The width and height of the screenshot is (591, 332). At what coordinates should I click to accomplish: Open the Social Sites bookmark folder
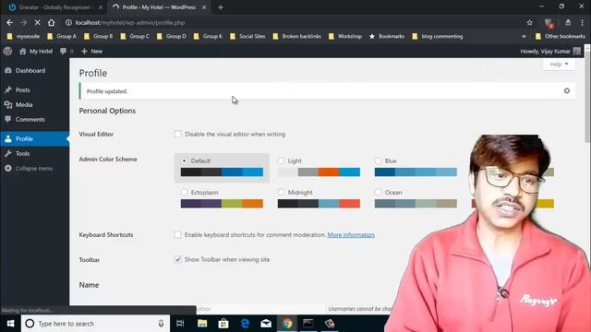click(x=247, y=37)
